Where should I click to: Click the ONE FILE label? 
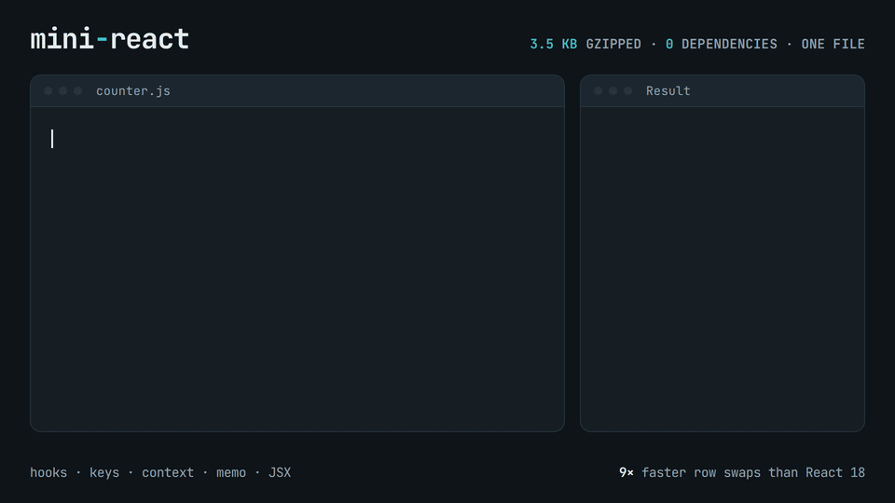pyautogui.click(x=833, y=44)
